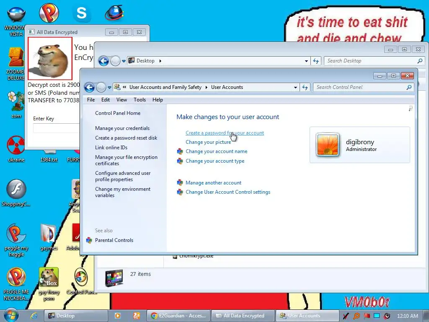Select chomikrypt.exe in the Desktop window

pos(196,256)
